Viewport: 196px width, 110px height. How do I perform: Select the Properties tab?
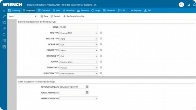[29, 10]
